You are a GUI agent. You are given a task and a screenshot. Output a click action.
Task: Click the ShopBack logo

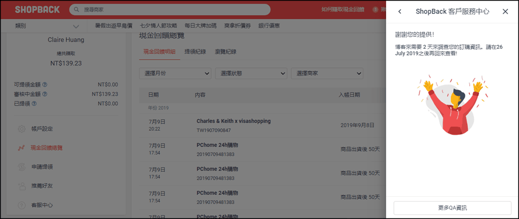tap(37, 9)
